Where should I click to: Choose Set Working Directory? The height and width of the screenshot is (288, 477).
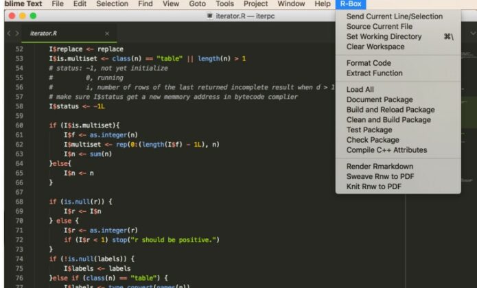point(398,36)
